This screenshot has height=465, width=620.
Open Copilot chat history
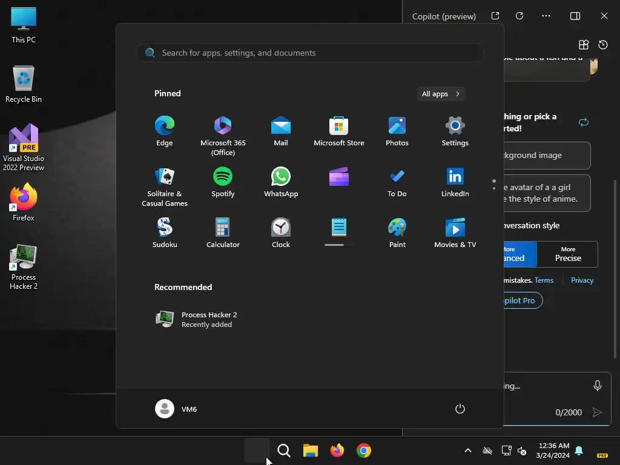[603, 45]
